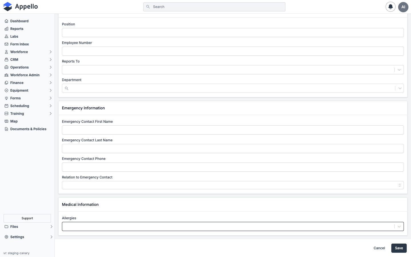Viewport: 411px width, 257px height.
Task: Click the Cancel button
Action: coord(379,248)
